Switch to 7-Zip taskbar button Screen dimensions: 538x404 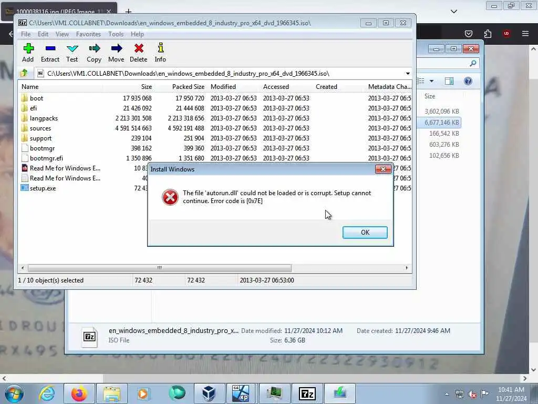pyautogui.click(x=307, y=393)
